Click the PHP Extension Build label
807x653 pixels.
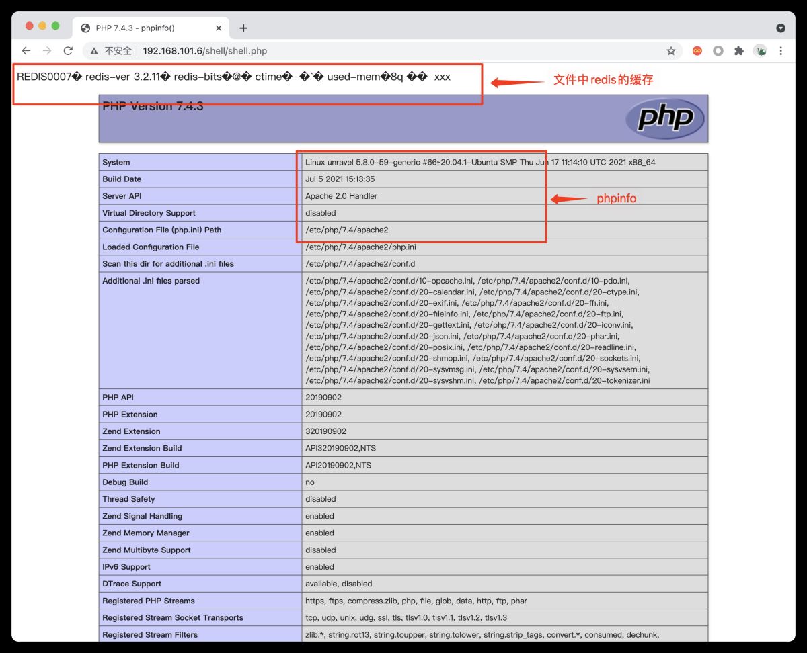141,465
